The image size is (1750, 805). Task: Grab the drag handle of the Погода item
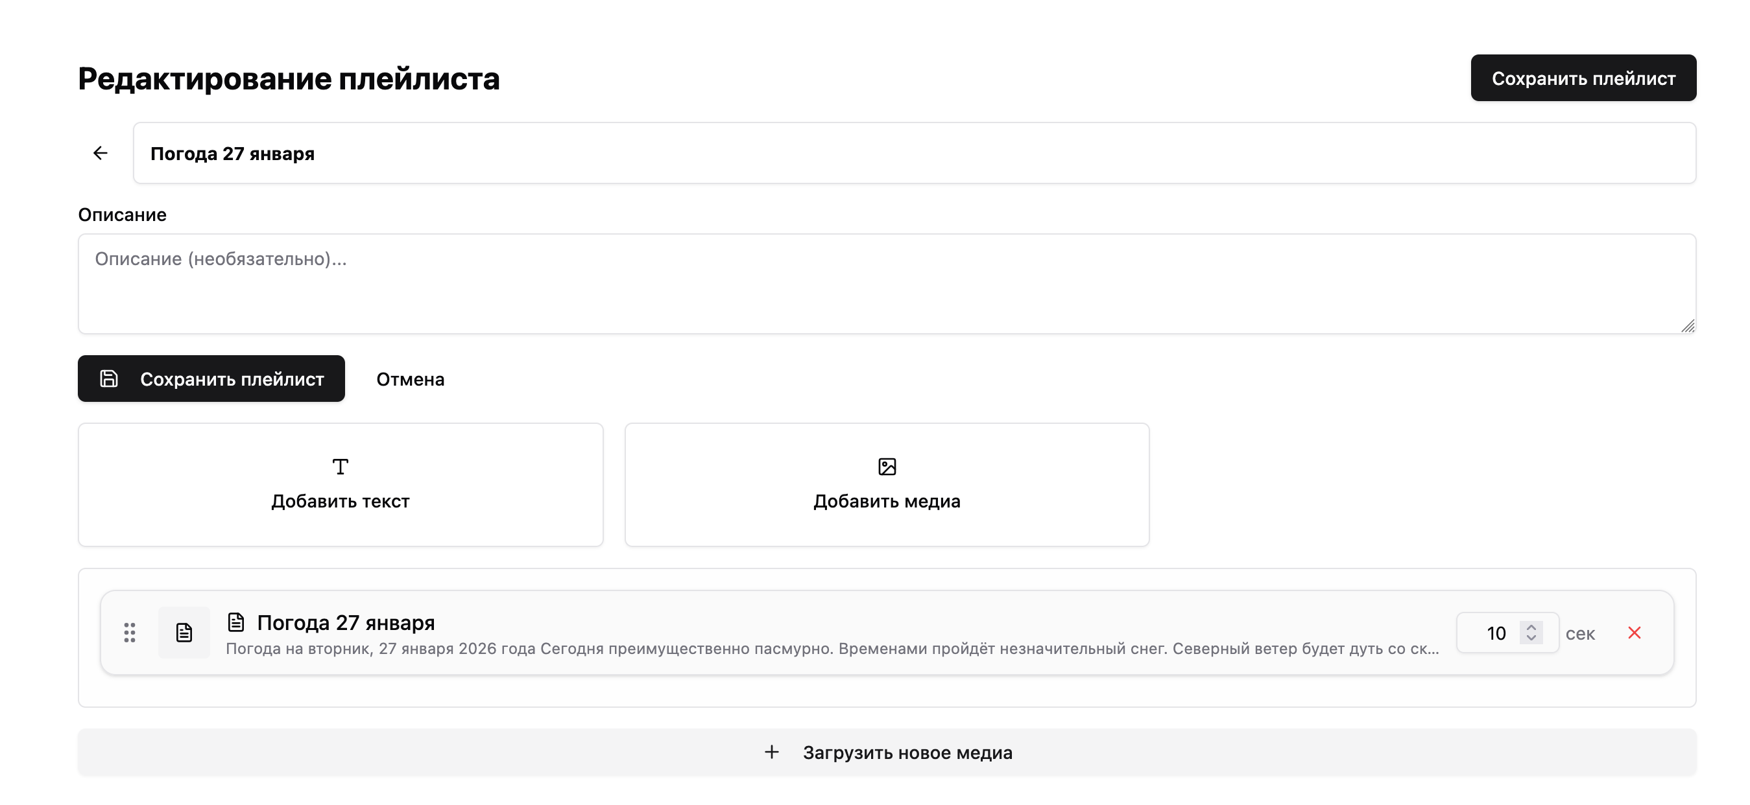coord(130,633)
